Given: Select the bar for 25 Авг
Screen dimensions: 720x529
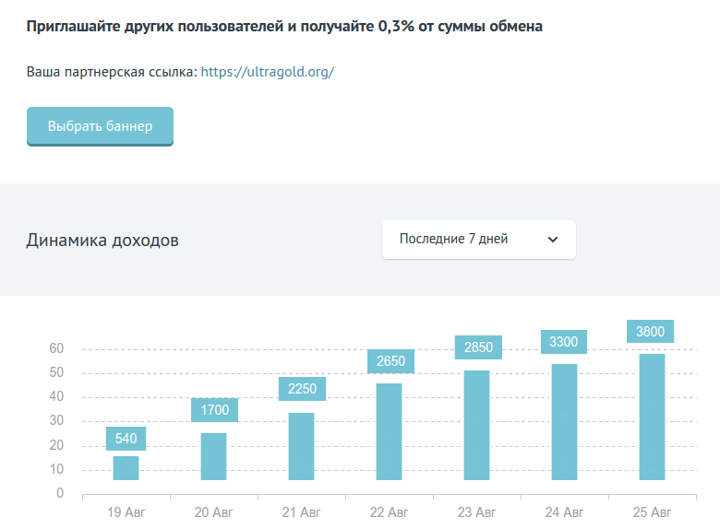Looking at the screenshot, I should click(x=652, y=417).
